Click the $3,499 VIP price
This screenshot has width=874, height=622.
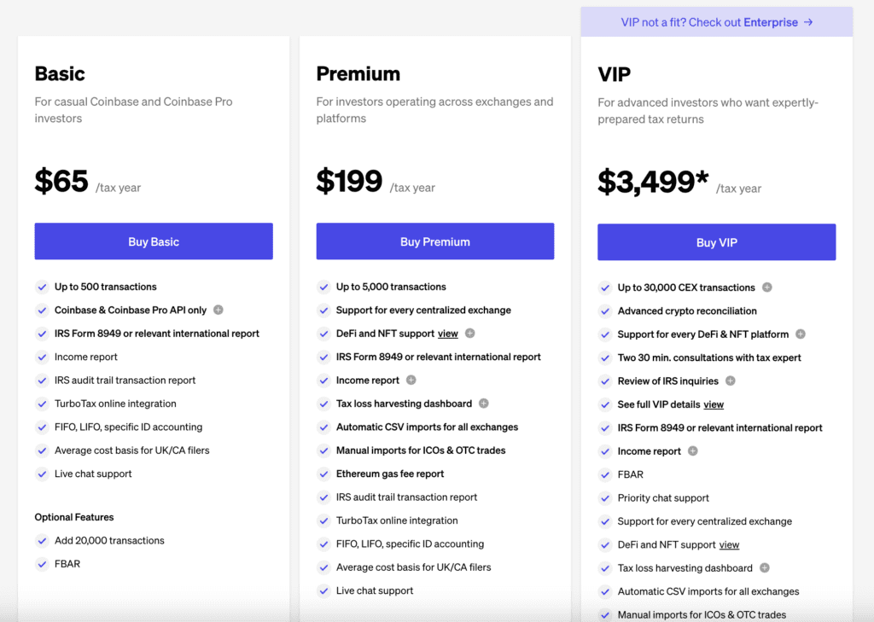653,182
